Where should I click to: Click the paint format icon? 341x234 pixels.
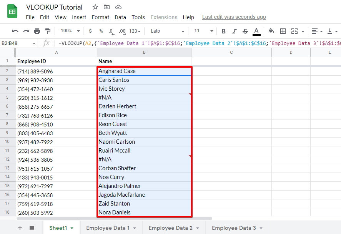coord(48,31)
